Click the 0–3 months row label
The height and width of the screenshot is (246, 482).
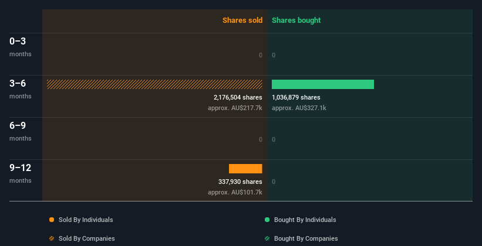tap(21, 47)
